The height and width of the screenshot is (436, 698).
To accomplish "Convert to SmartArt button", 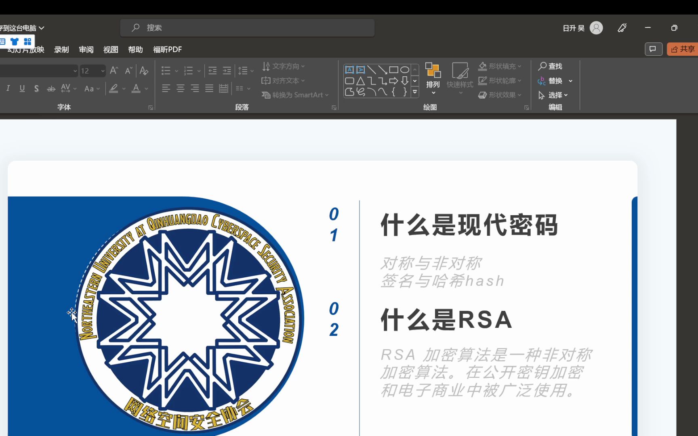I will click(295, 95).
